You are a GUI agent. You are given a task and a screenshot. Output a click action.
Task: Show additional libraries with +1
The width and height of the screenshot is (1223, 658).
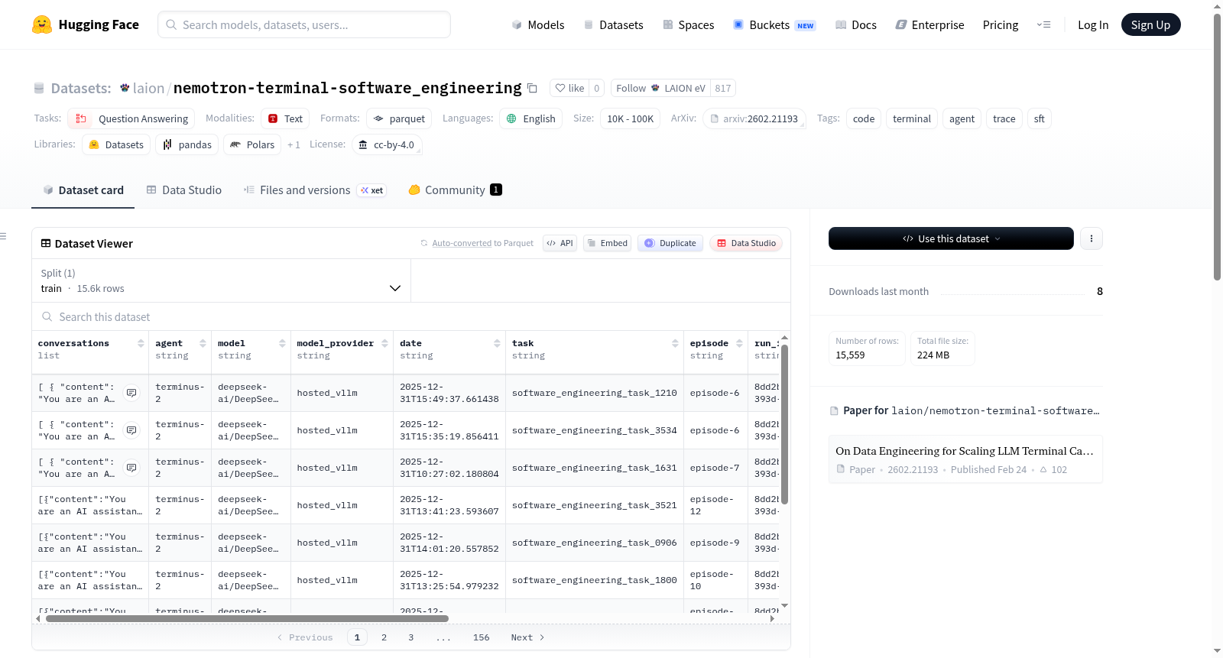(x=294, y=144)
